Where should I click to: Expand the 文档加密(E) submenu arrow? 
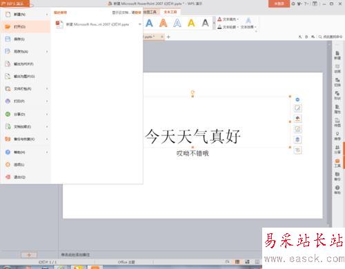coord(47,127)
